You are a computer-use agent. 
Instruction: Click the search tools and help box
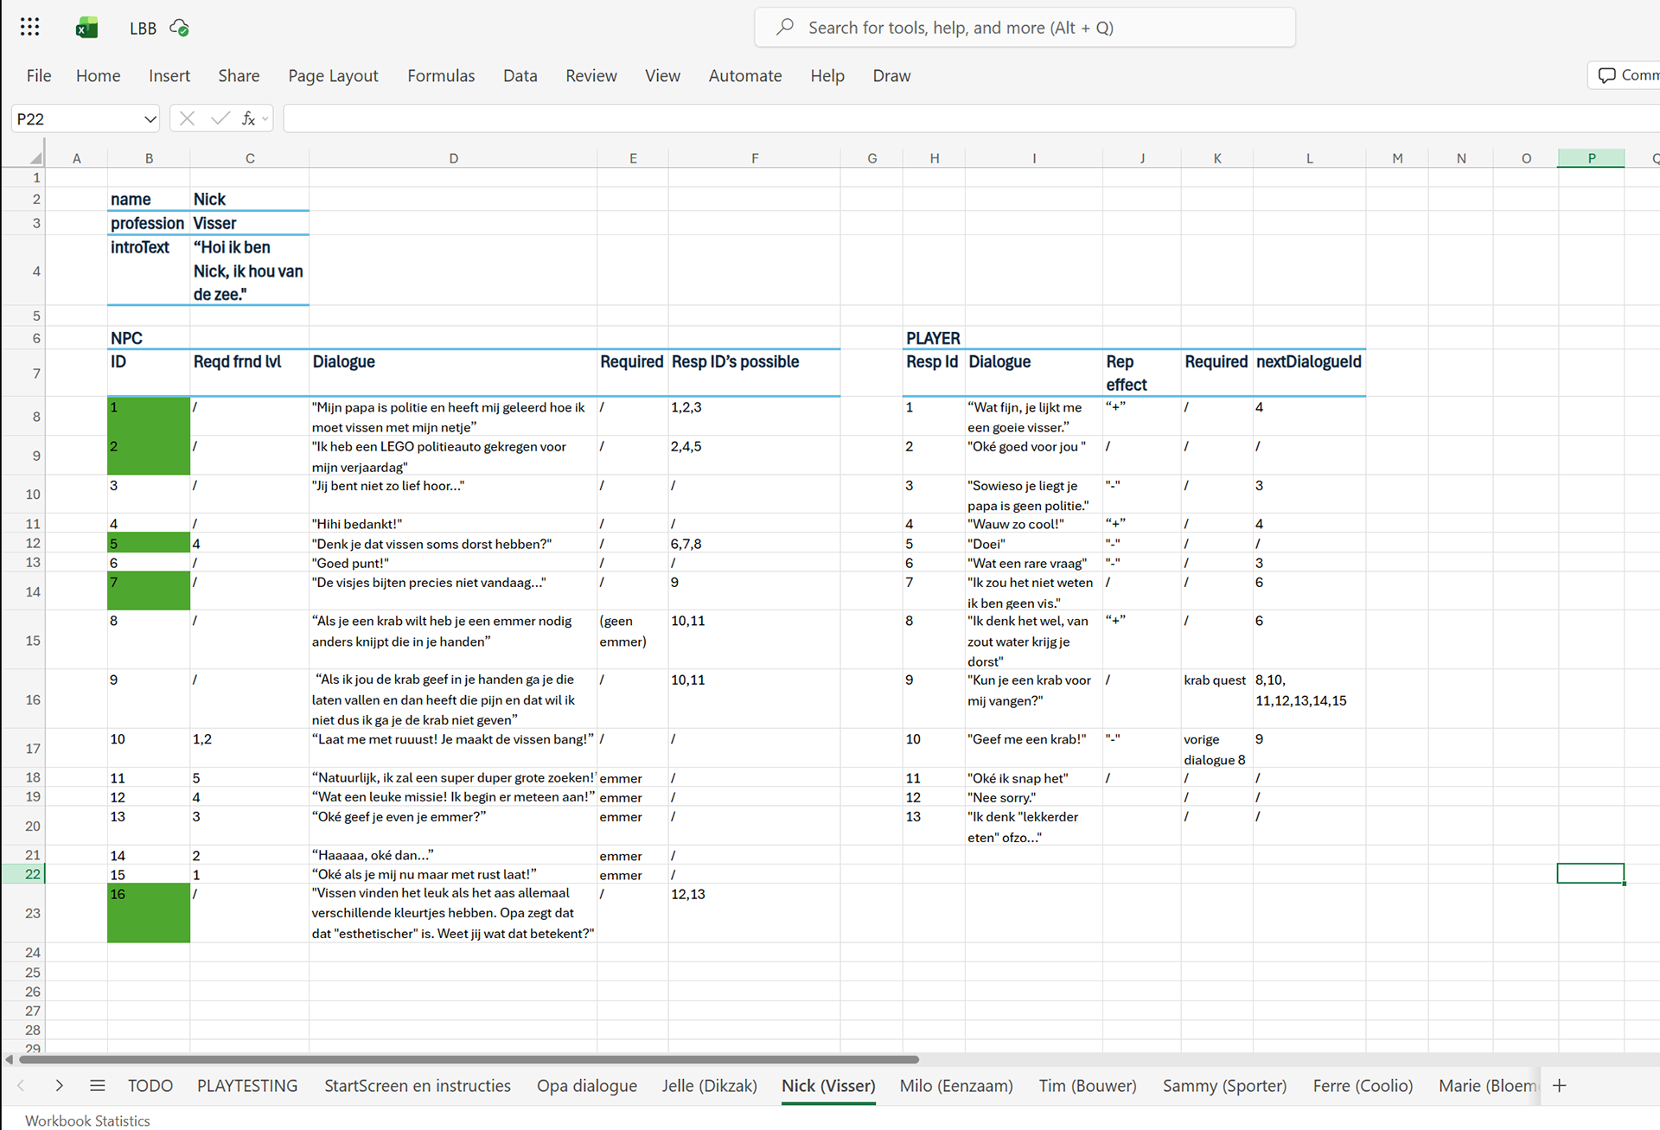(x=1025, y=28)
